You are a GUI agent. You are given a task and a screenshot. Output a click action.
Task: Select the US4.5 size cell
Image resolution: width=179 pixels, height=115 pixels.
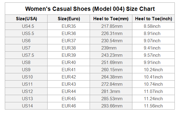26,26
